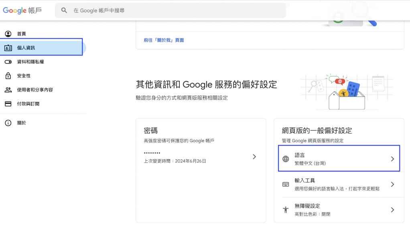Select the 首頁 home icon in sidebar

click(9, 34)
